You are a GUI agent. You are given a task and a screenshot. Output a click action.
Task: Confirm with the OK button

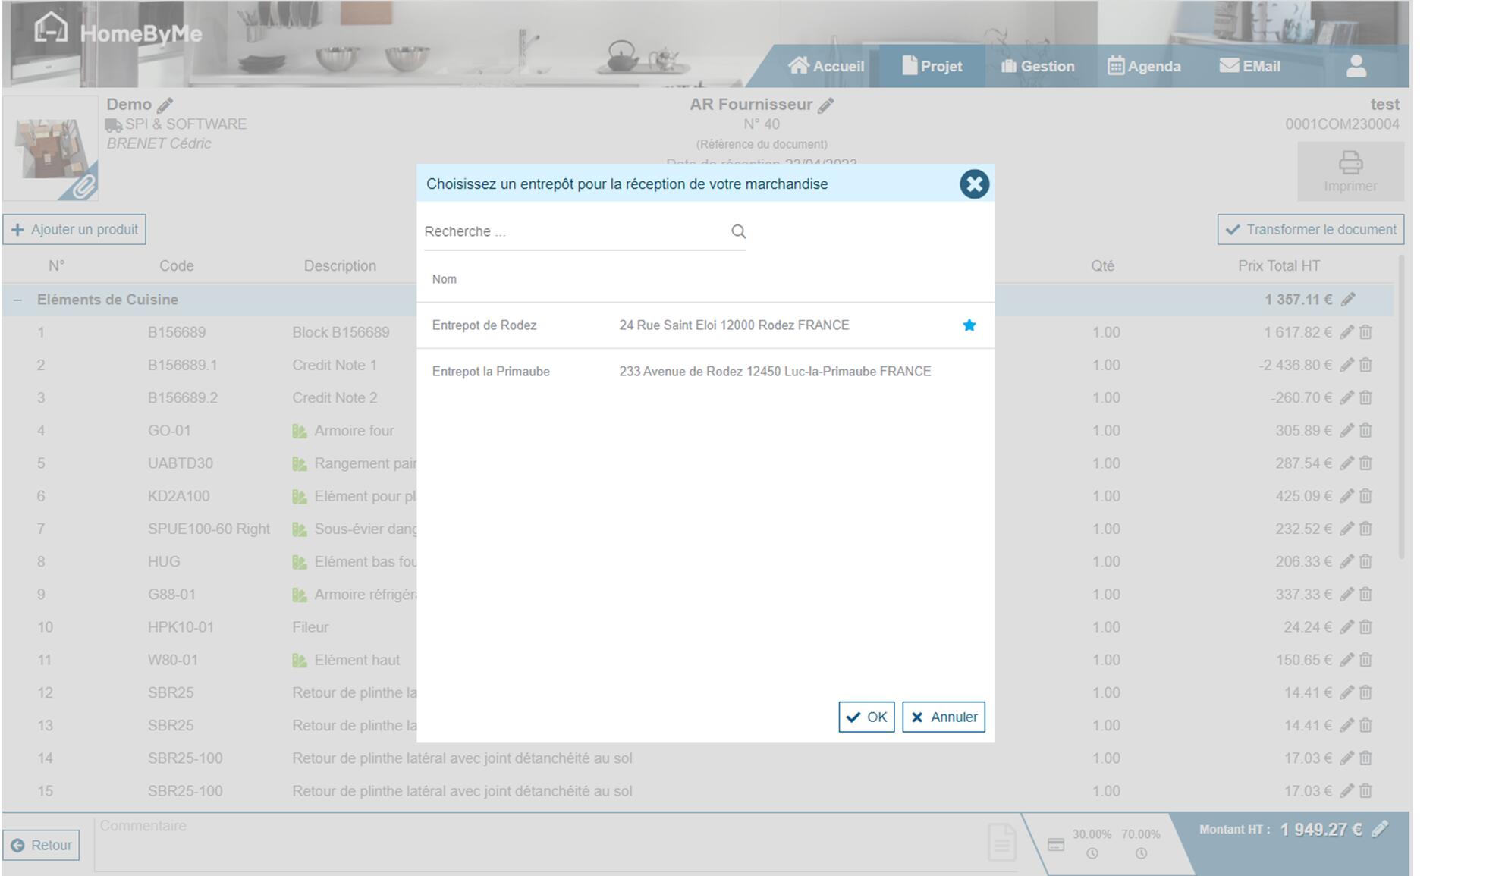pos(866,717)
